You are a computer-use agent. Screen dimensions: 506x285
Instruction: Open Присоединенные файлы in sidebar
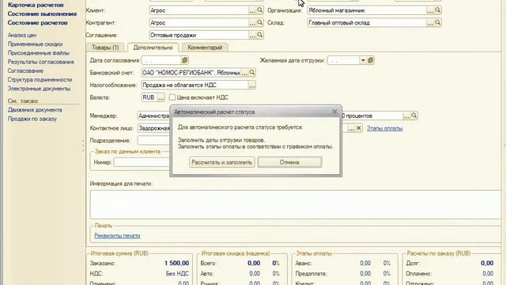pos(39,53)
